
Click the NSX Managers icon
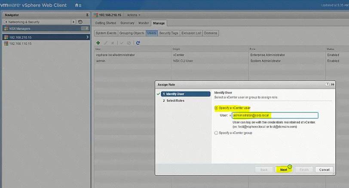(6, 28)
